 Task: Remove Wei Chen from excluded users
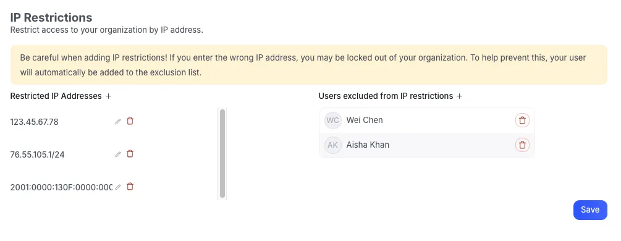[522, 120]
